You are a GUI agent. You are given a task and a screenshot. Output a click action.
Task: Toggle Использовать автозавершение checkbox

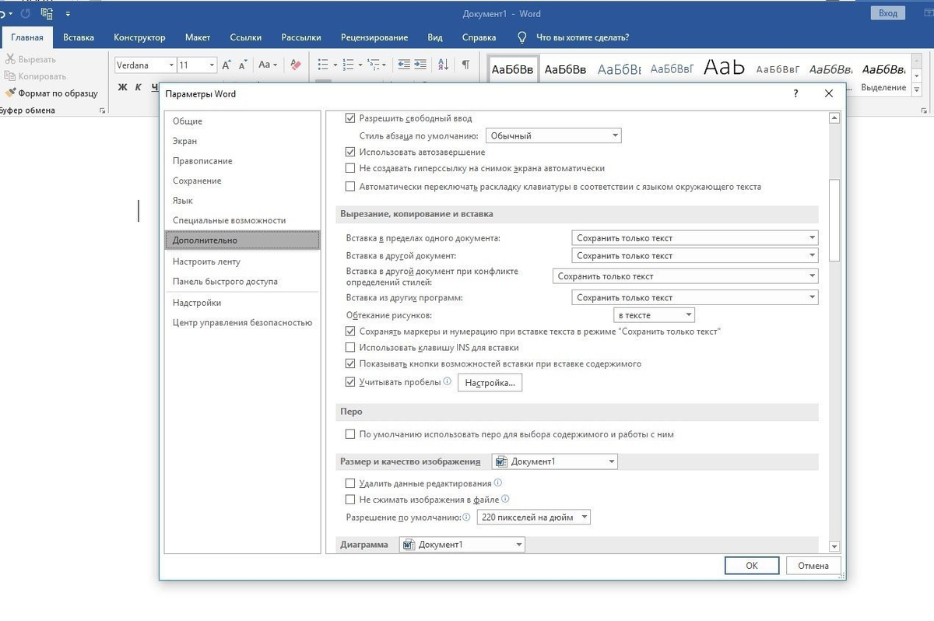(x=350, y=153)
